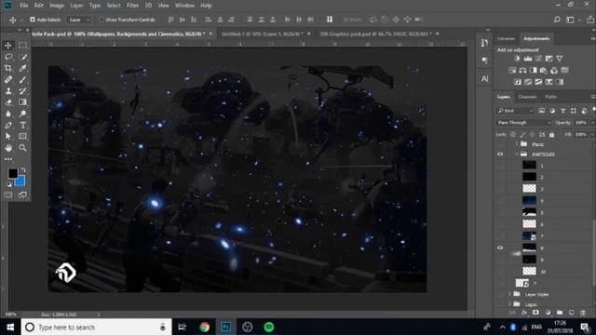Click the foreground black color swatch
596x335 pixels.
click(12, 173)
